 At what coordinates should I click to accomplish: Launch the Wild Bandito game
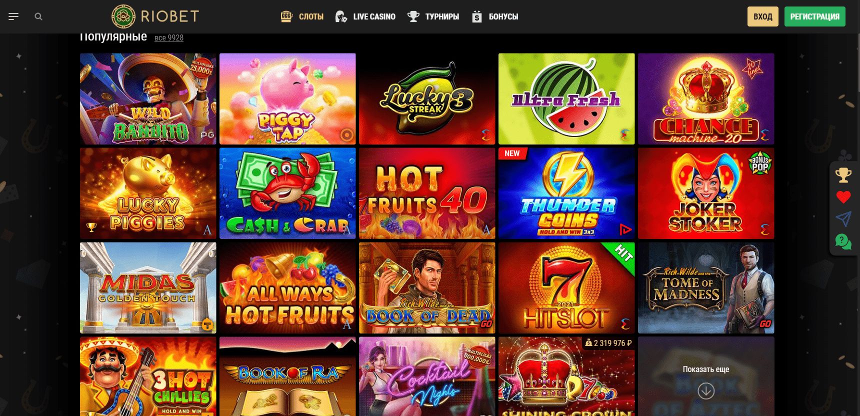tap(148, 99)
